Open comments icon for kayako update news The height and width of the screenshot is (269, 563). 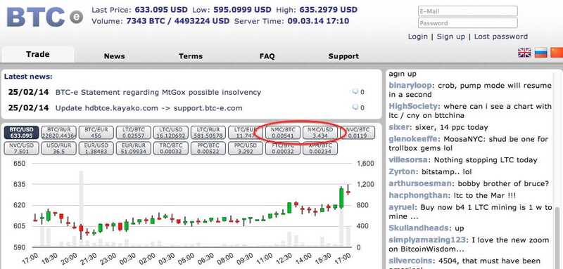355,107
